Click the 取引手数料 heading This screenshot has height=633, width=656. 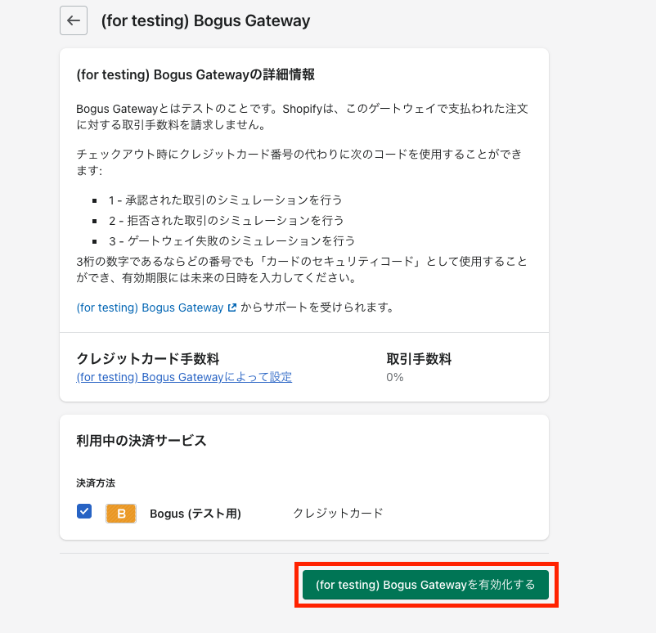point(419,358)
